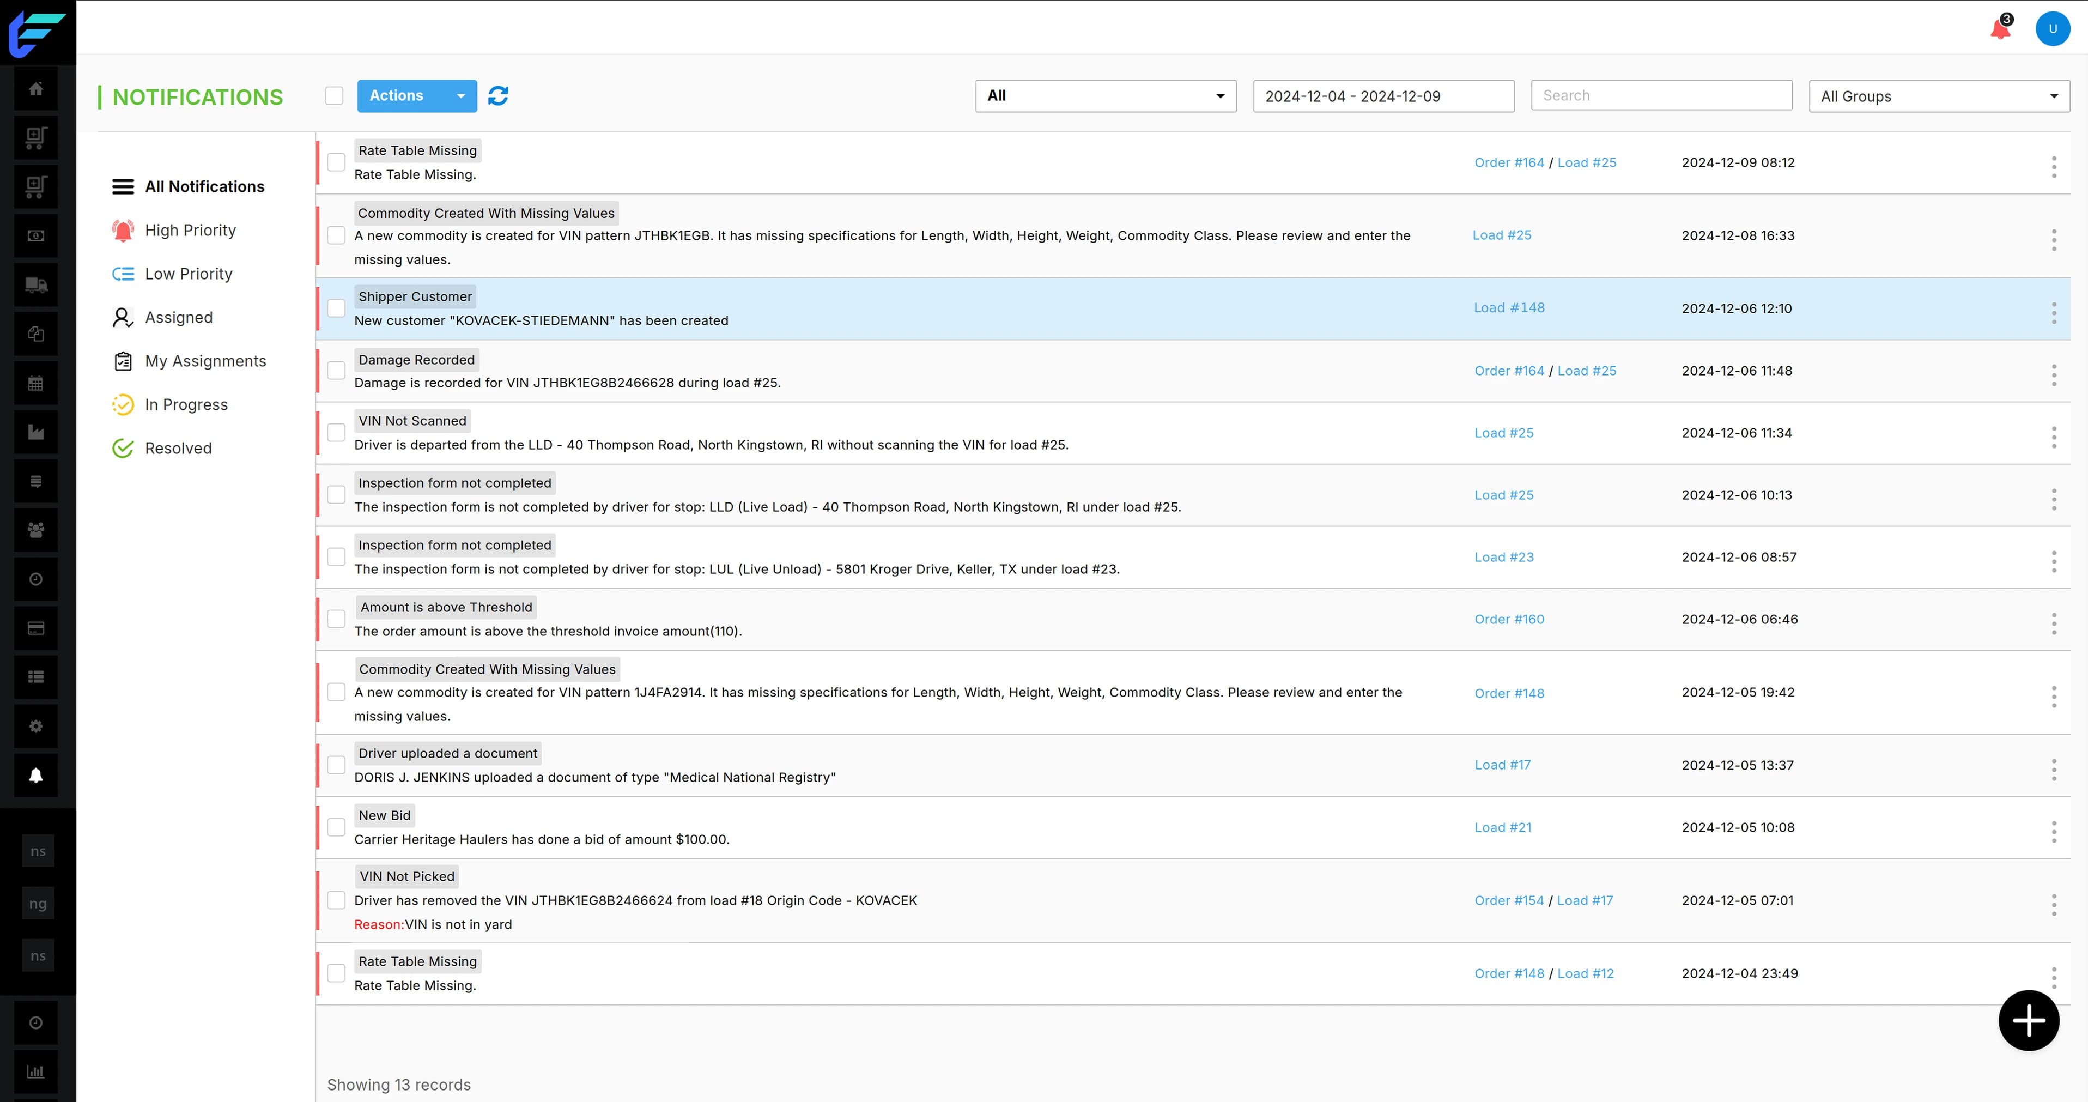
Task: Check the VIN Not Scanned notification checkbox
Action: click(336, 432)
